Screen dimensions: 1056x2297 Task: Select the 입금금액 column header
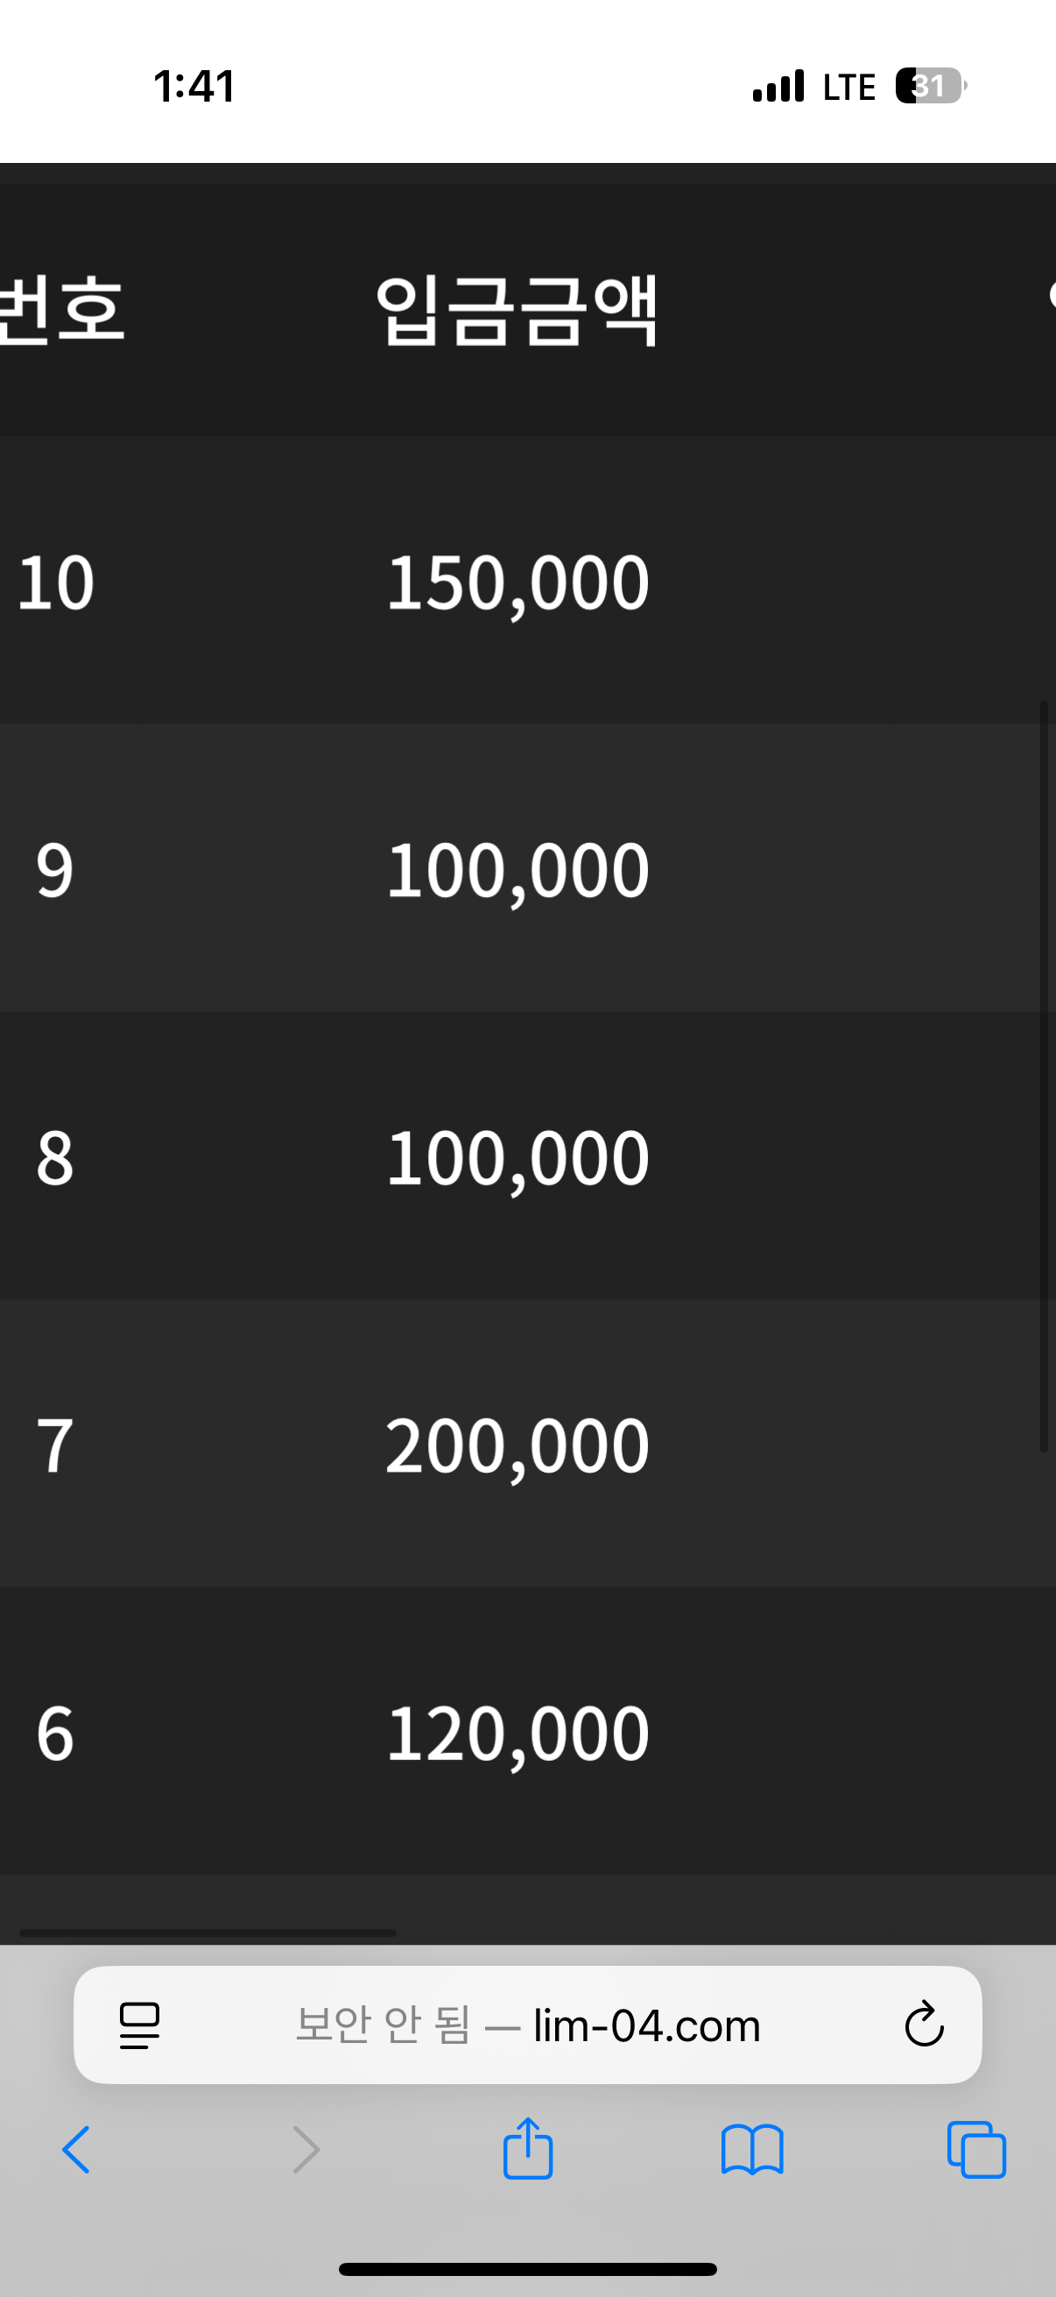[x=516, y=309]
